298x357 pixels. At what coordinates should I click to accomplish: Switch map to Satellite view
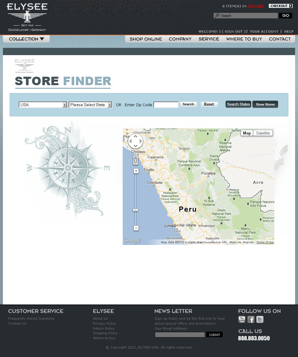[263, 133]
